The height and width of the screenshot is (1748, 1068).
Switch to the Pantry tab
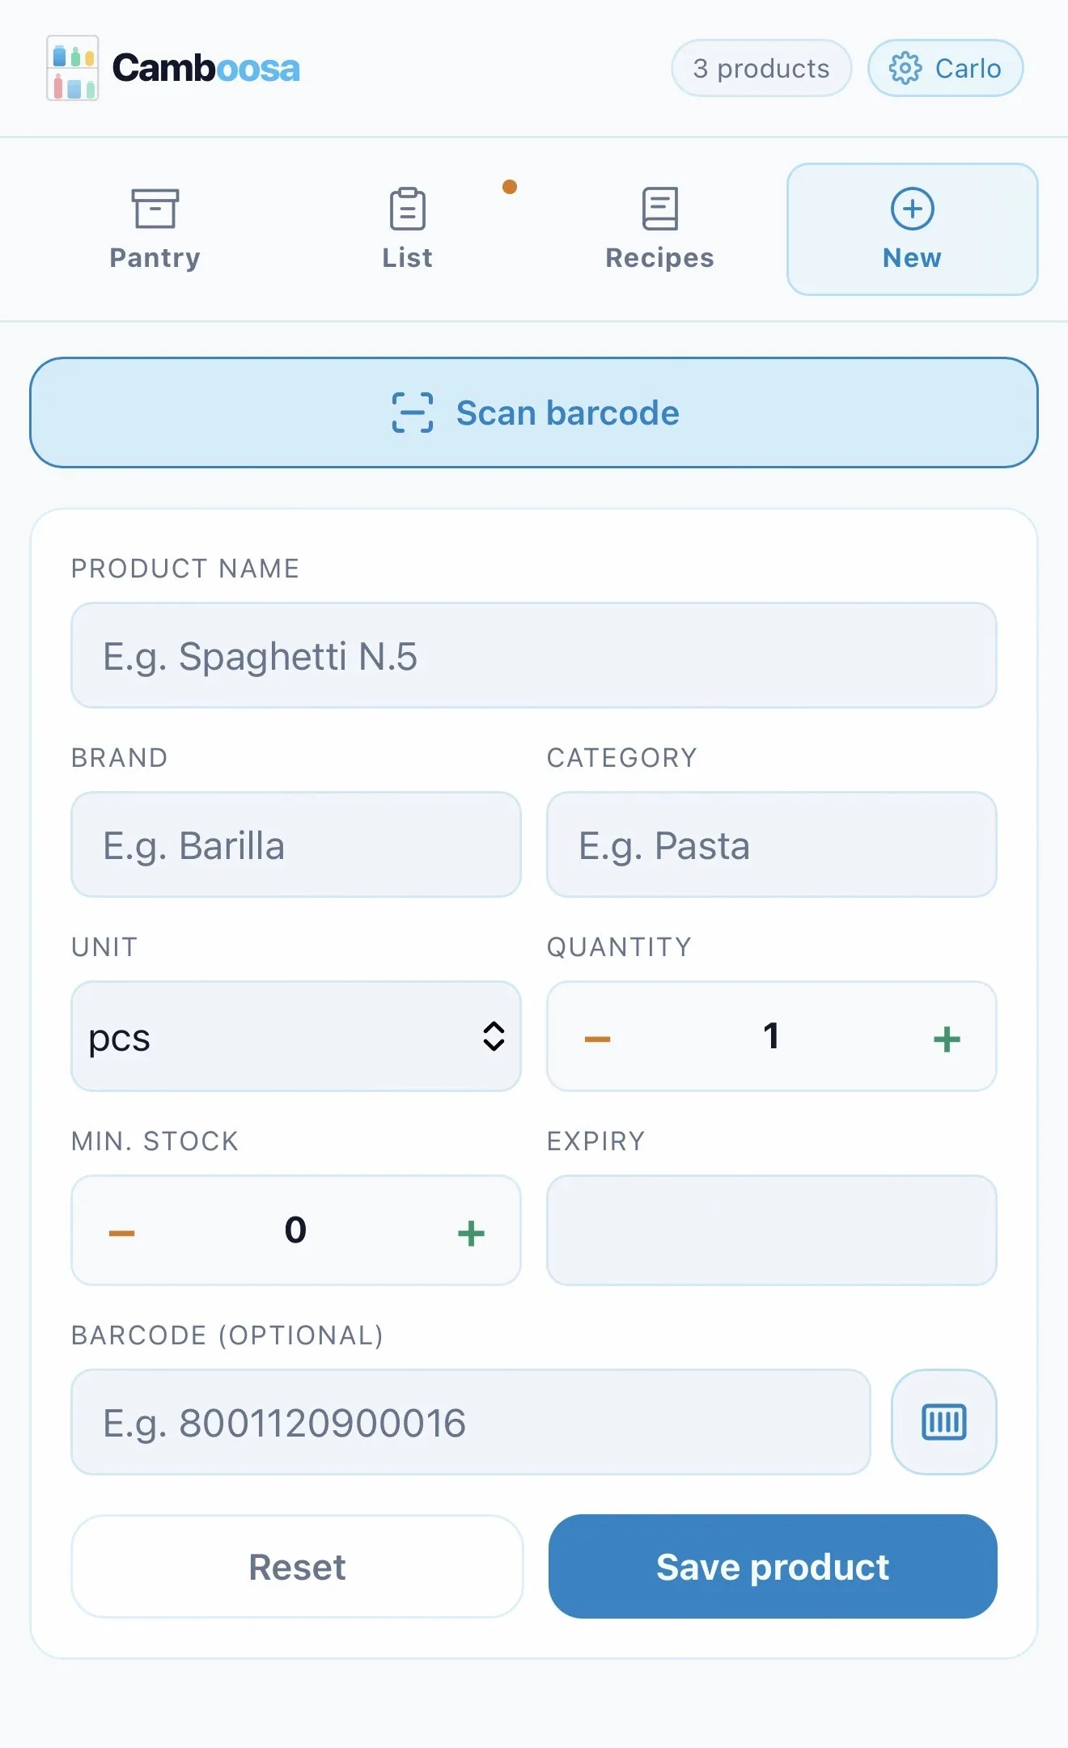155,229
